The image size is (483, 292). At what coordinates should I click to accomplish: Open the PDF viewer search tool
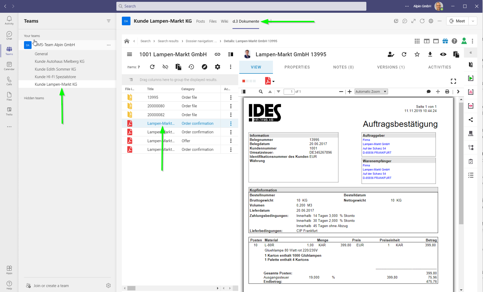pos(261,91)
